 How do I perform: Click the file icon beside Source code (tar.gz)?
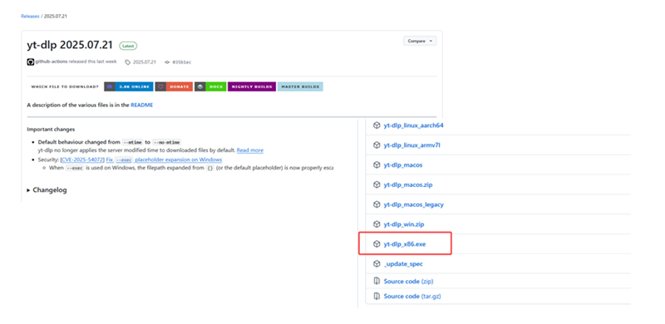377,296
